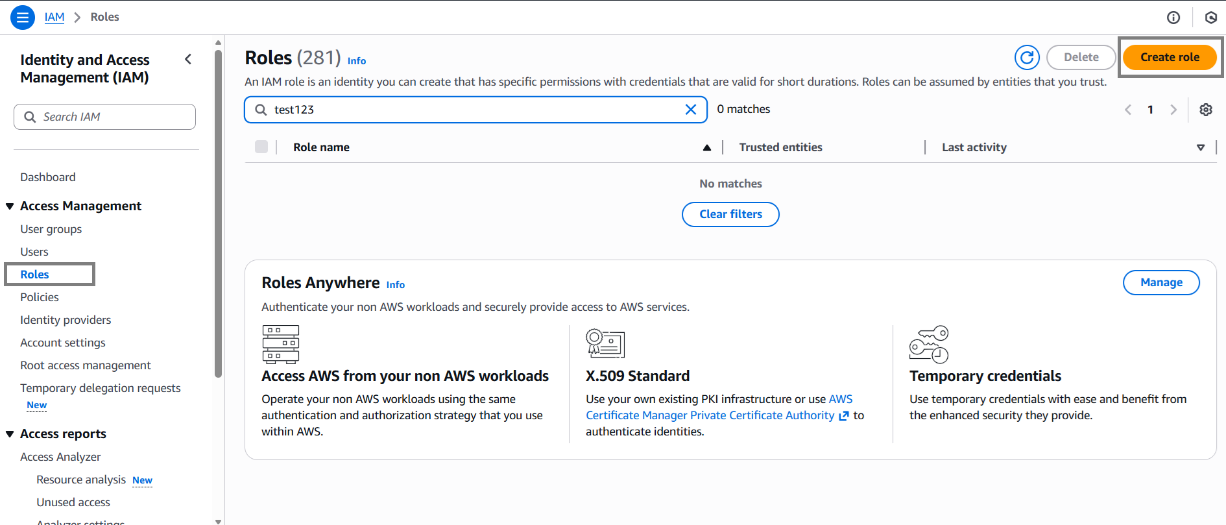This screenshot has height=525, width=1226.
Task: Click the magnifier icon in roles search box
Action: 261,110
